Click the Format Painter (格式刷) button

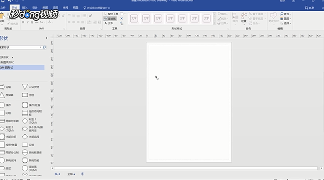[13, 24]
